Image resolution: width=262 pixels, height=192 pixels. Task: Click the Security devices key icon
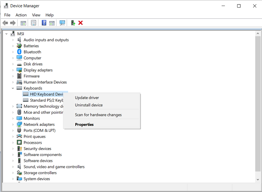point(19,148)
